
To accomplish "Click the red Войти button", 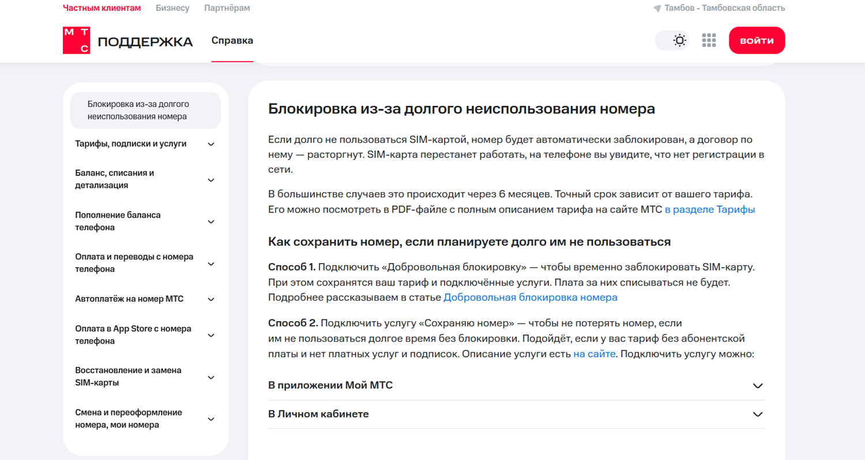I will (x=757, y=40).
